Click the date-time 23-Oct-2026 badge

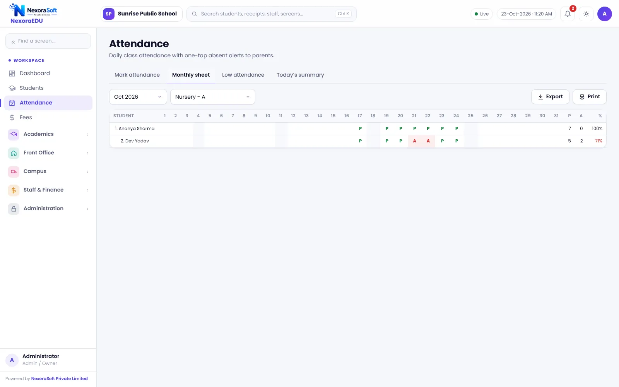(x=527, y=14)
